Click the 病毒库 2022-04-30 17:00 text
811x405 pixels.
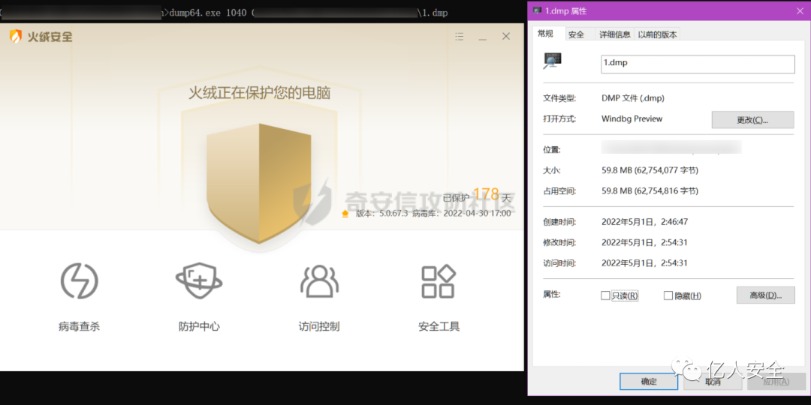click(461, 213)
